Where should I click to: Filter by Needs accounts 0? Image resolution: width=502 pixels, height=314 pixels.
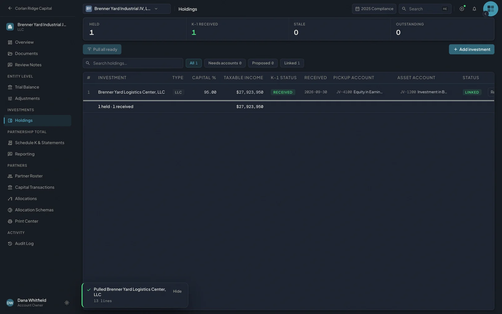tap(225, 63)
